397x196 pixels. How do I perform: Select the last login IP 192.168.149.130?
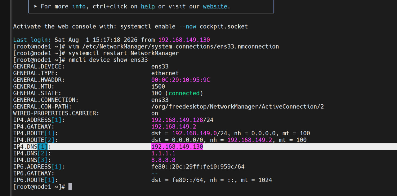tap(184, 40)
